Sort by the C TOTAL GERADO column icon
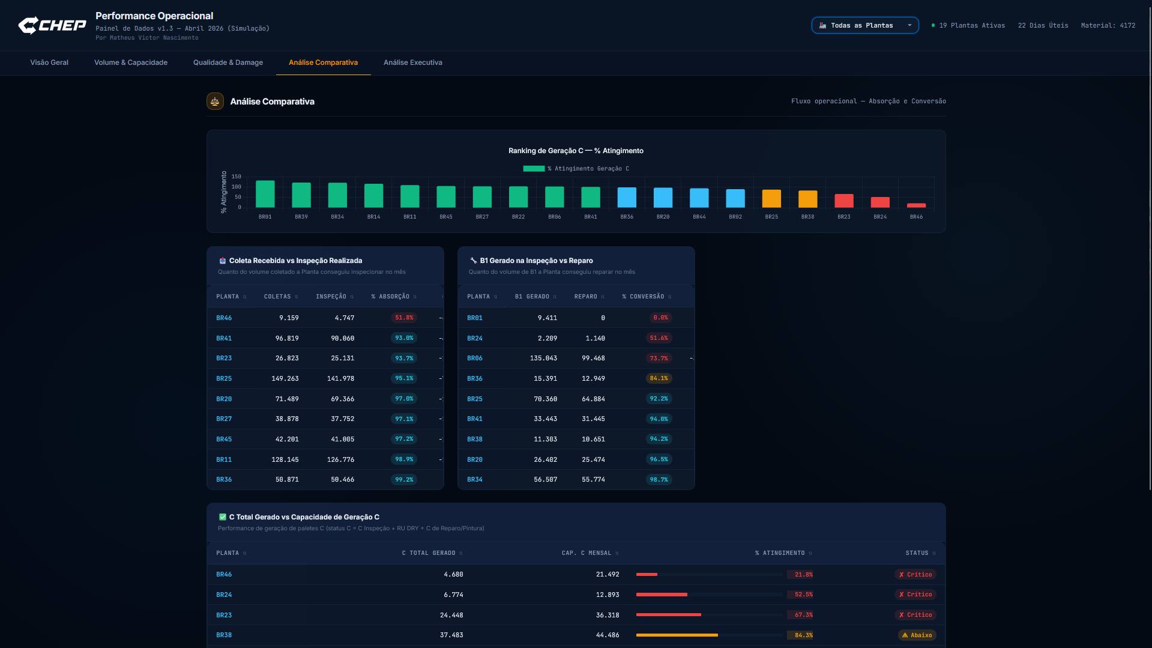 click(461, 553)
